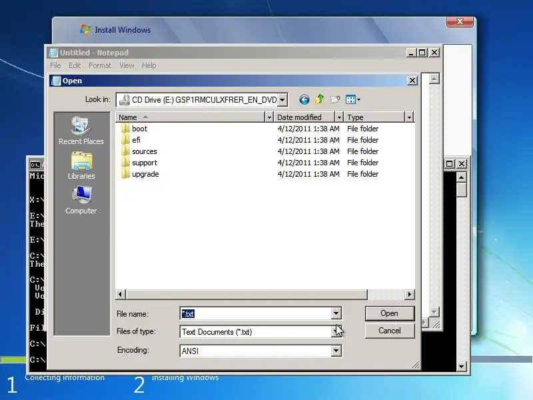This screenshot has height=400, width=533.
Task: Click the Notepad title bar icon
Action: [x=53, y=53]
